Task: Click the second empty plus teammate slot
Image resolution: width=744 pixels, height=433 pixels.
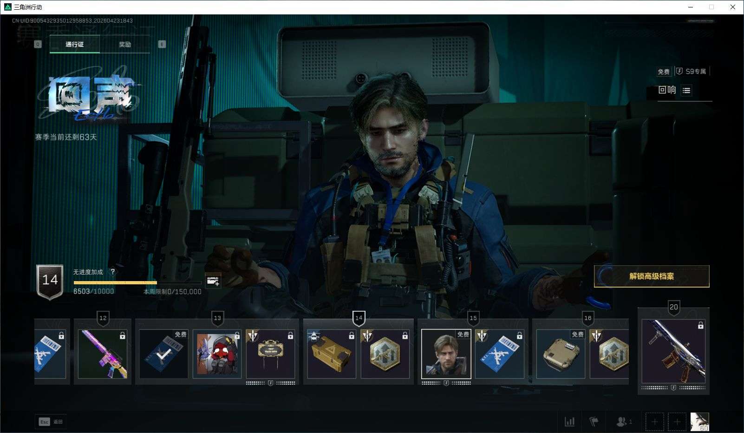Action: tap(677, 422)
